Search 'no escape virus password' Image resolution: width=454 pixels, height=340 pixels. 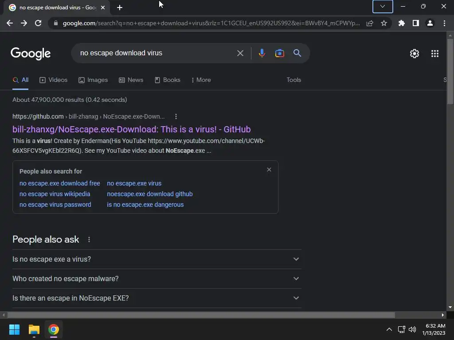coord(55,205)
